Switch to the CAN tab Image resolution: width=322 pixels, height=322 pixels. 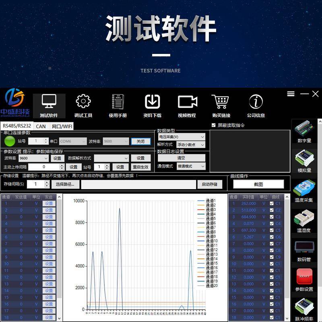(40, 126)
